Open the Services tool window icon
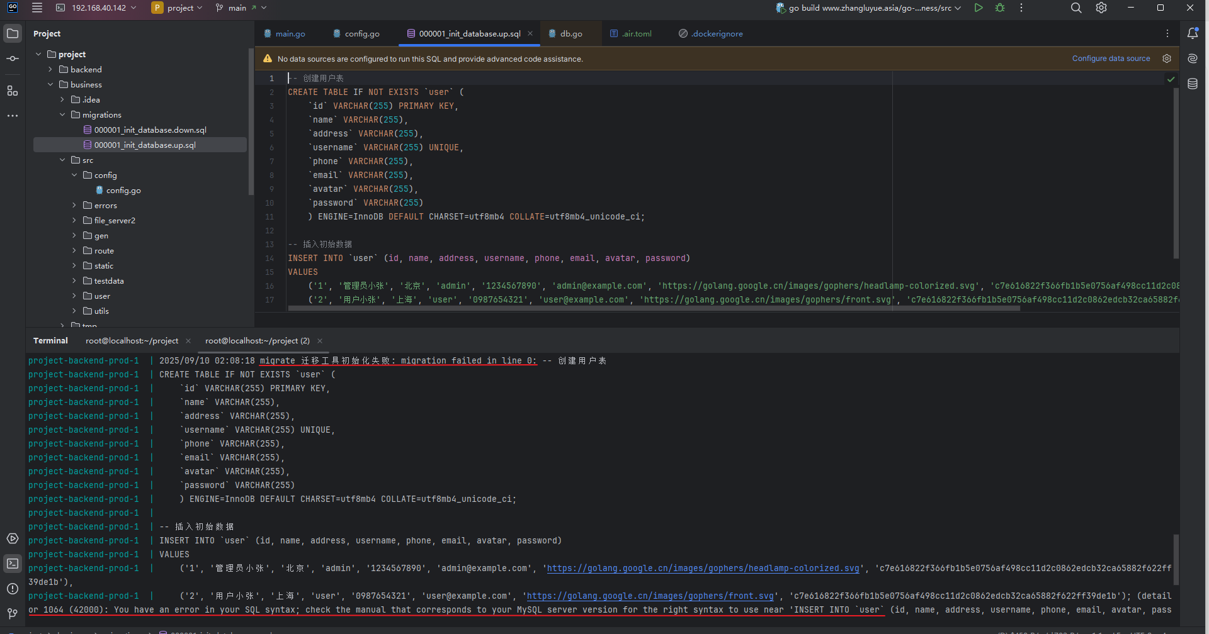 coord(13,538)
